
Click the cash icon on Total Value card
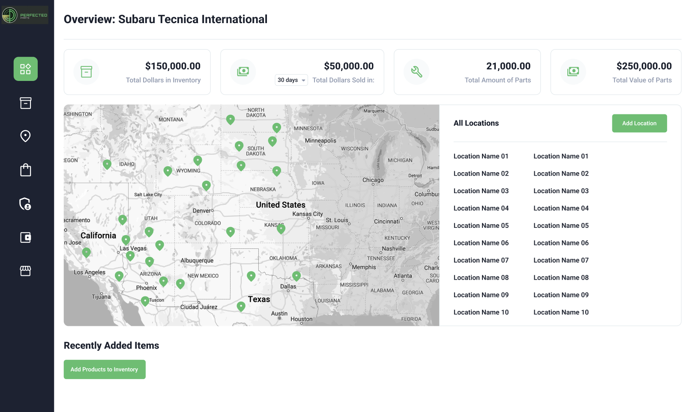pos(573,72)
